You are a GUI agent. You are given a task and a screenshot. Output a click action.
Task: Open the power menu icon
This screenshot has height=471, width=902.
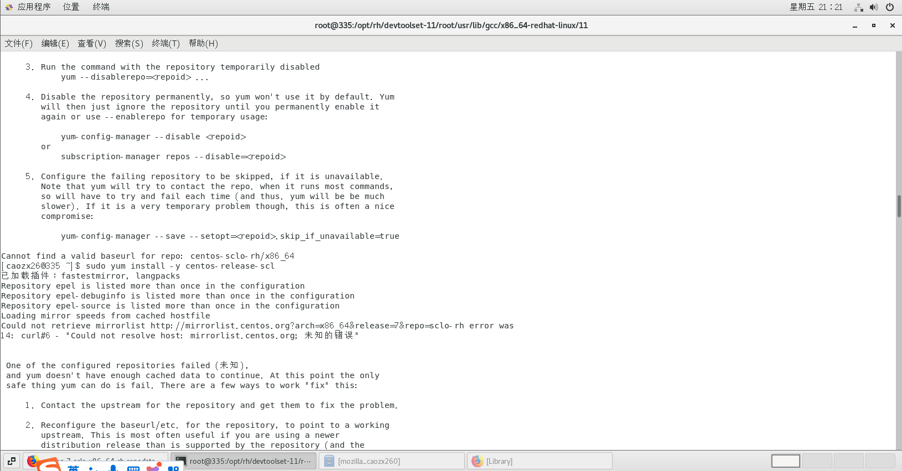tap(890, 7)
